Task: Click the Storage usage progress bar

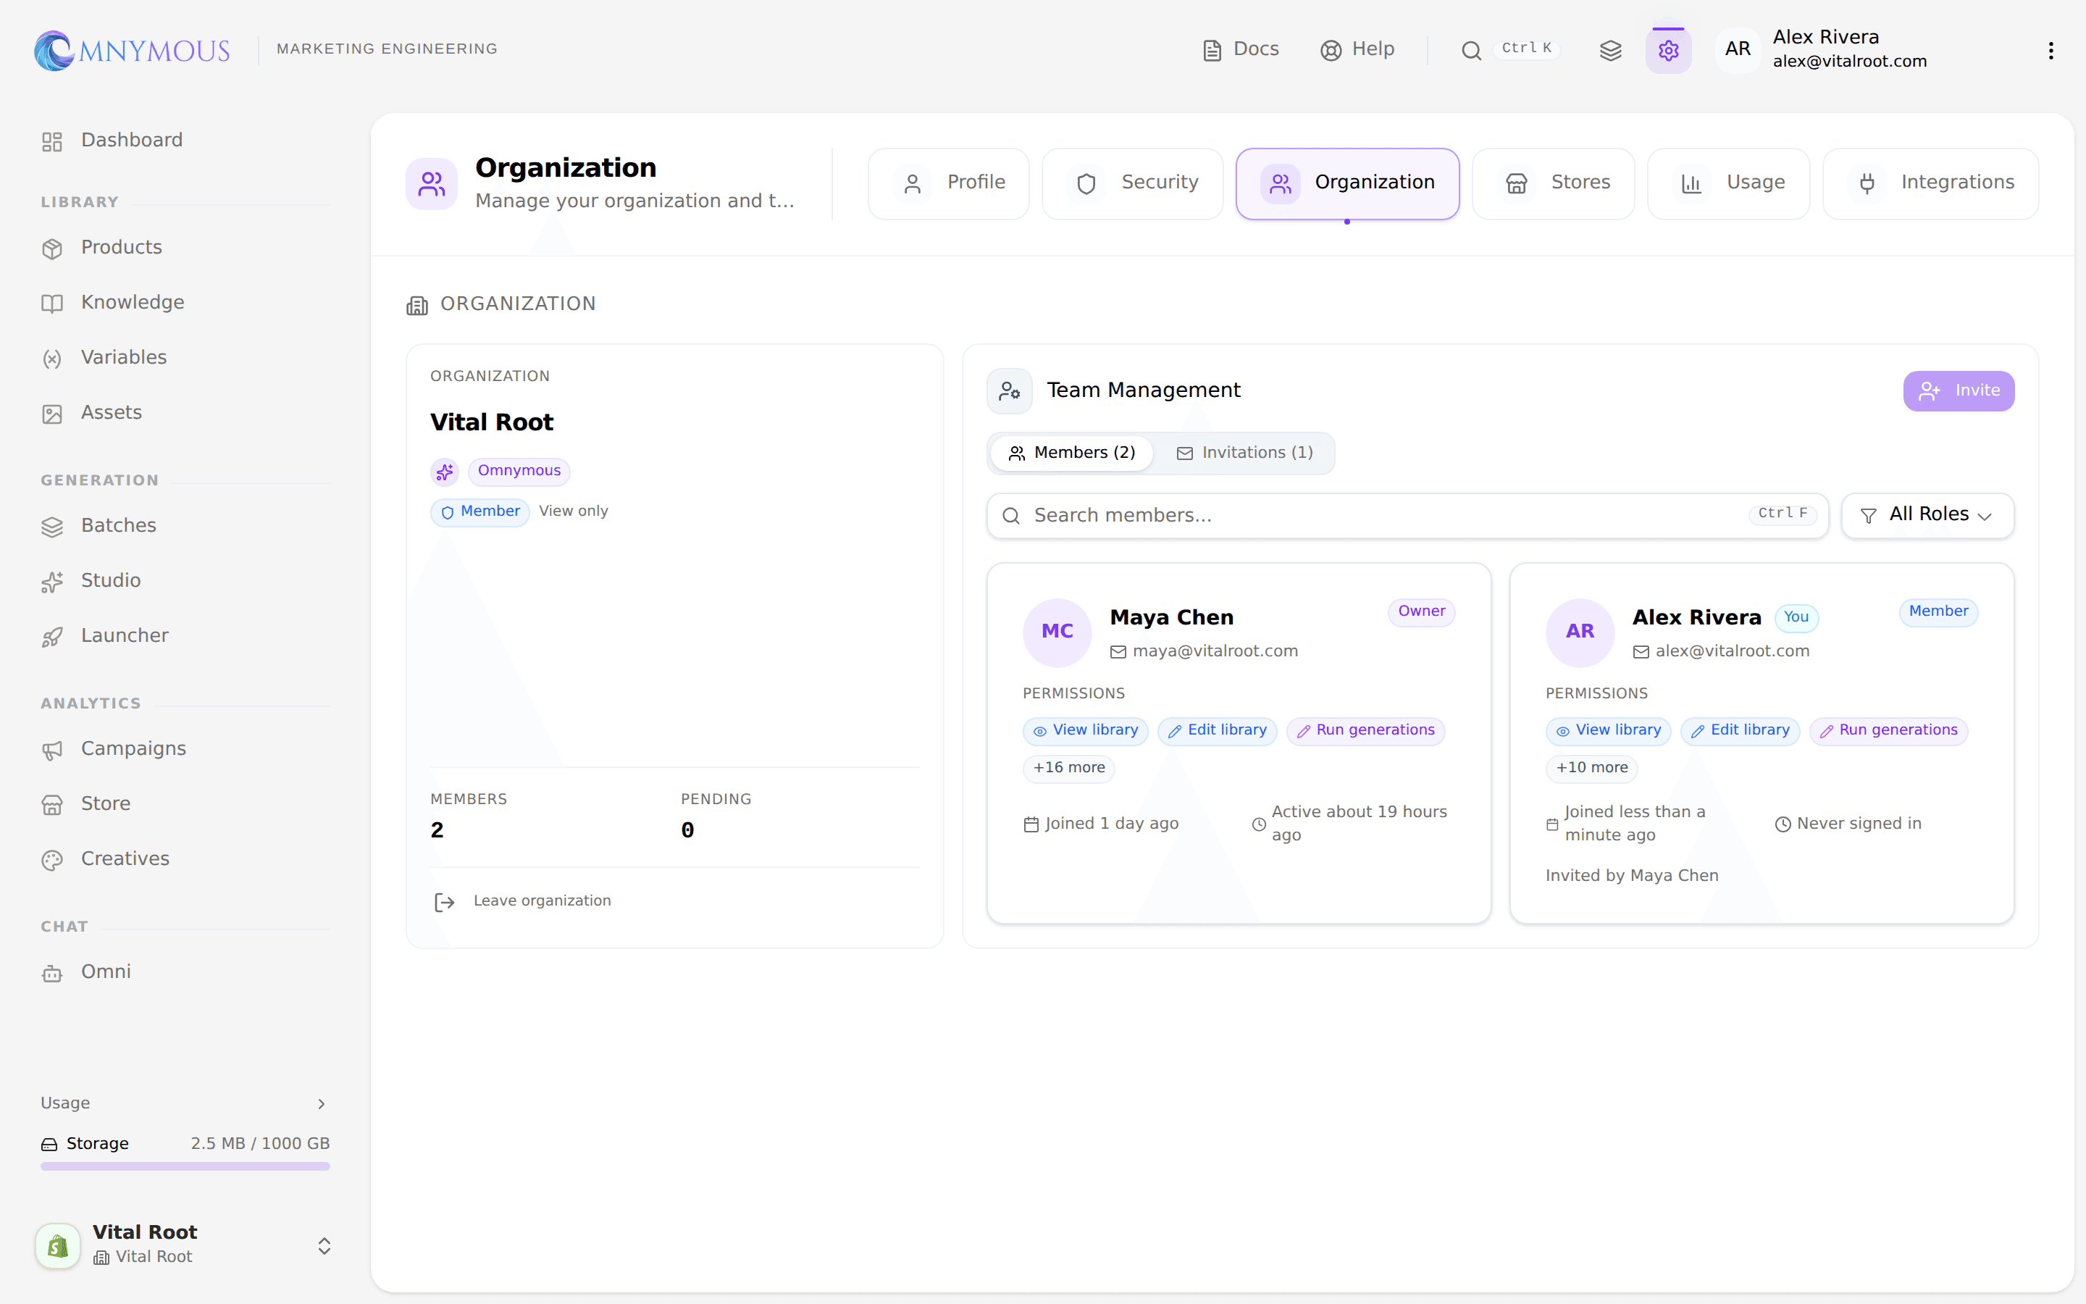Action: pos(185,1166)
